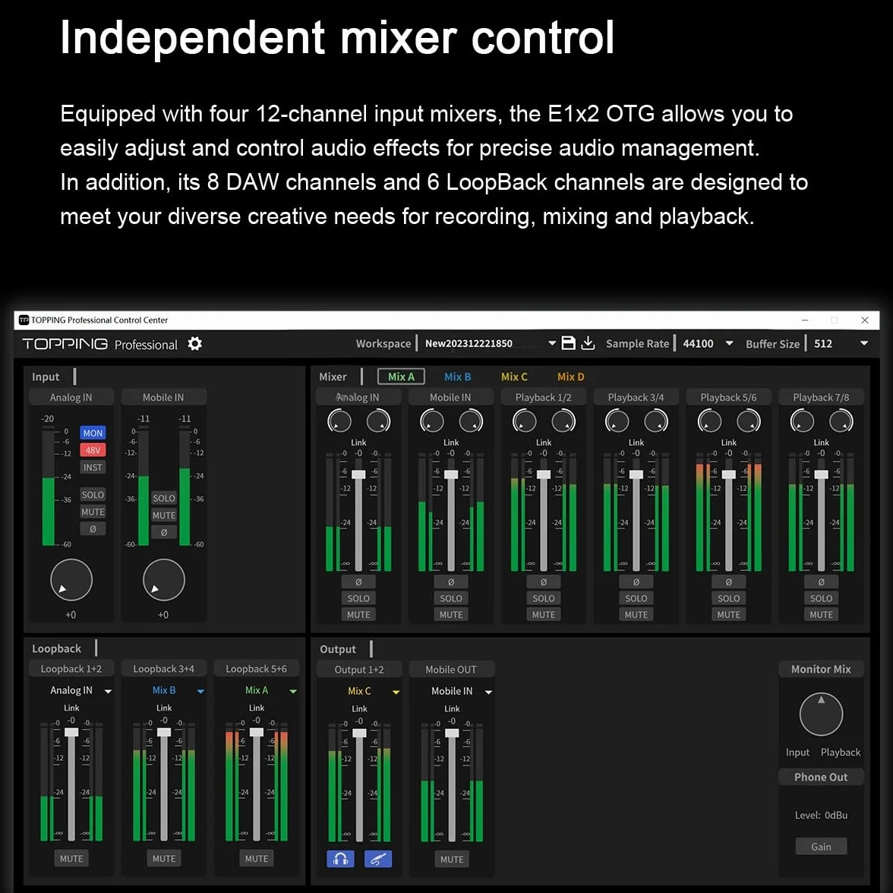Save the current workspace with disk icon
This screenshot has width=893, height=893.
click(568, 343)
